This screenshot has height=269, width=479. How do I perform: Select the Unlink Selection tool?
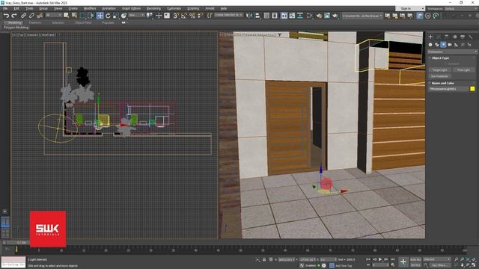(x=31, y=16)
